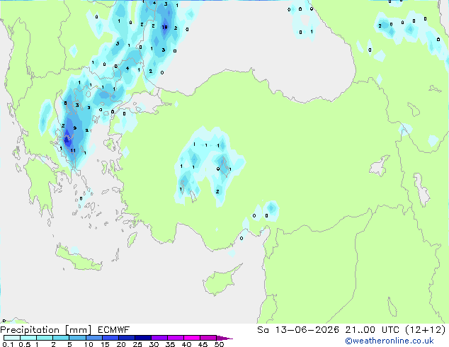Click the '15' legend scale label
The image size is (449, 347).
105,344
